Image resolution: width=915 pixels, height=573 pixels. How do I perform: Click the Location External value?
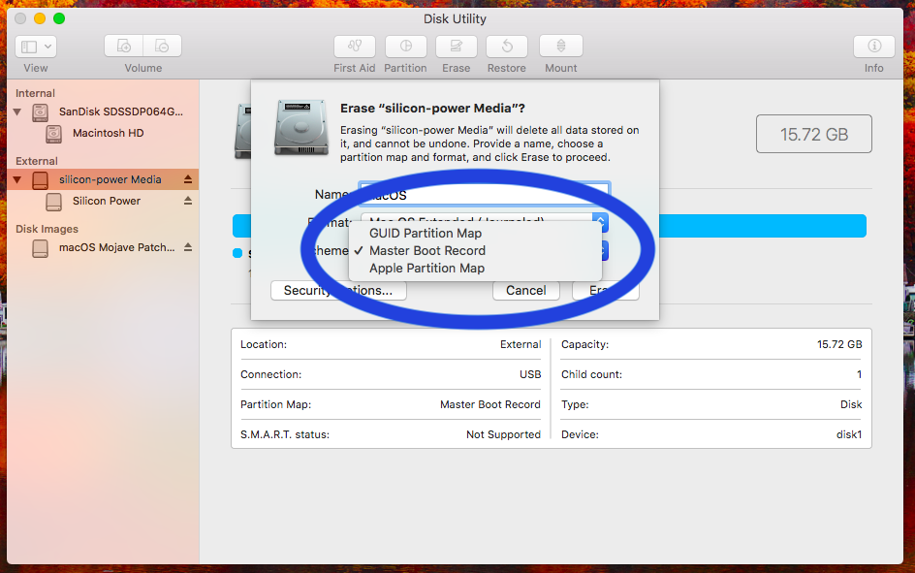[x=520, y=344]
